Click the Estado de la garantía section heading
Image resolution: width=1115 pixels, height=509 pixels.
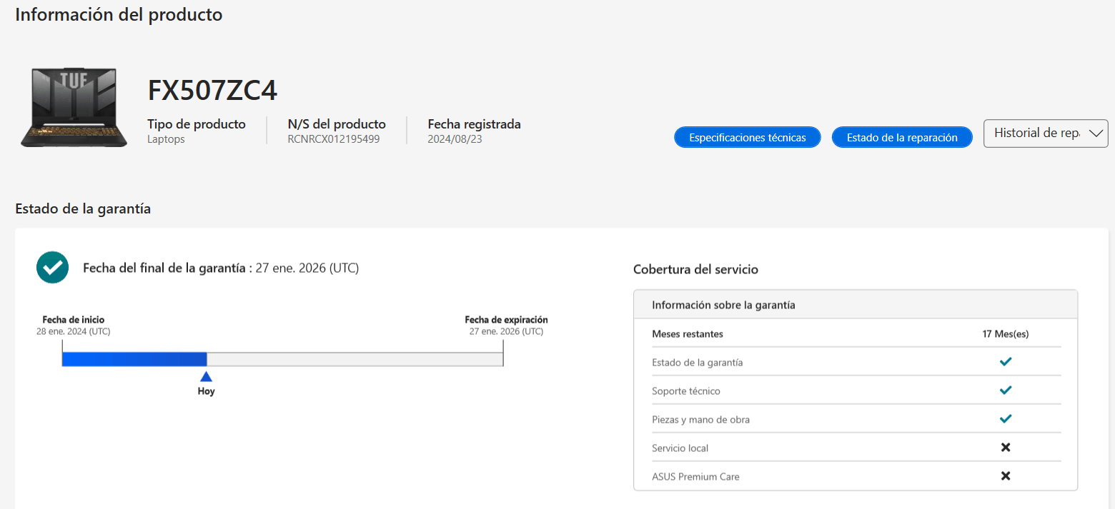tap(83, 209)
